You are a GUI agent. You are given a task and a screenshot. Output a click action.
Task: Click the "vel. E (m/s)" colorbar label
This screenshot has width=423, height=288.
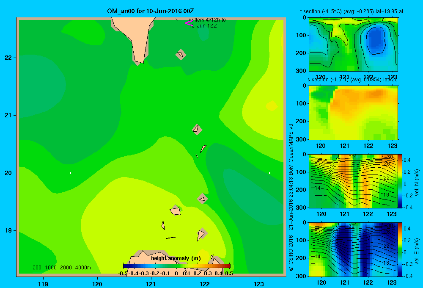tap(416, 251)
